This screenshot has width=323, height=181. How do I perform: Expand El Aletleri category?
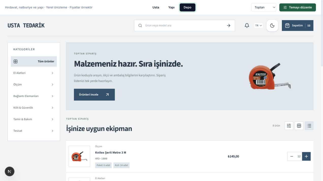34,73
